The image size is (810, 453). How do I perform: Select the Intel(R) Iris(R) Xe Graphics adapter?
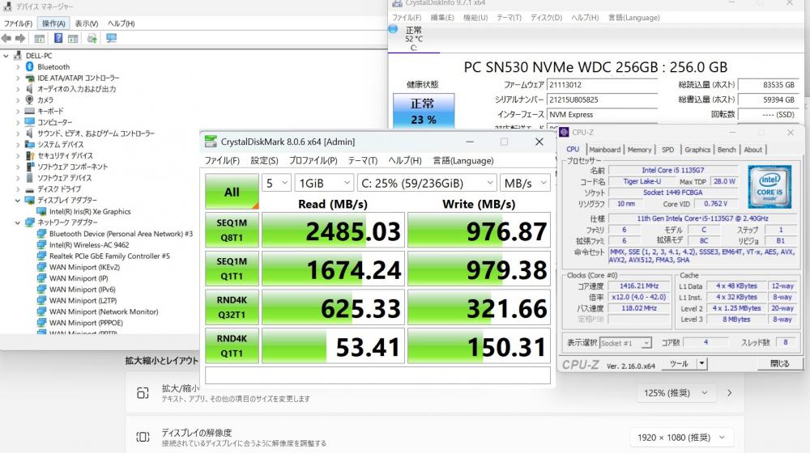pos(90,212)
